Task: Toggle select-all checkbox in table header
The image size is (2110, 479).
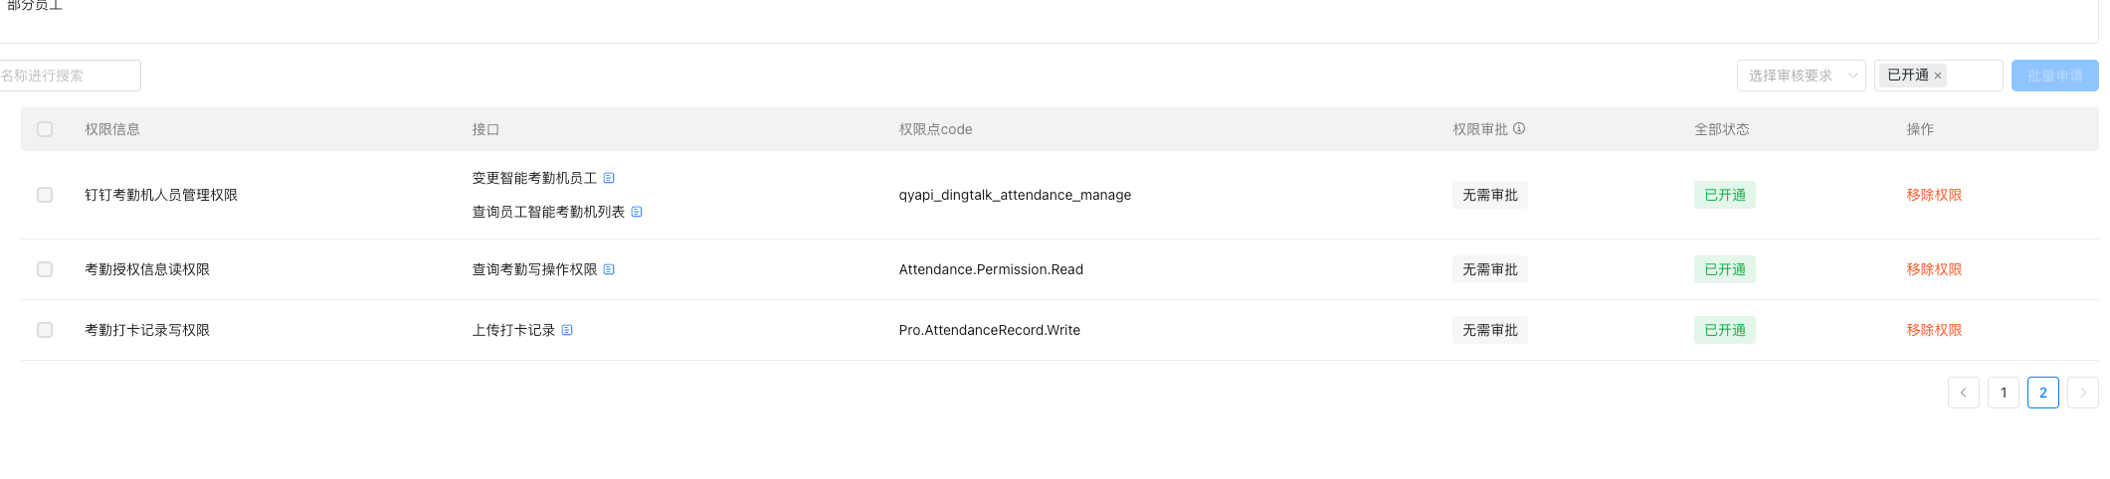Action: pyautogui.click(x=45, y=129)
